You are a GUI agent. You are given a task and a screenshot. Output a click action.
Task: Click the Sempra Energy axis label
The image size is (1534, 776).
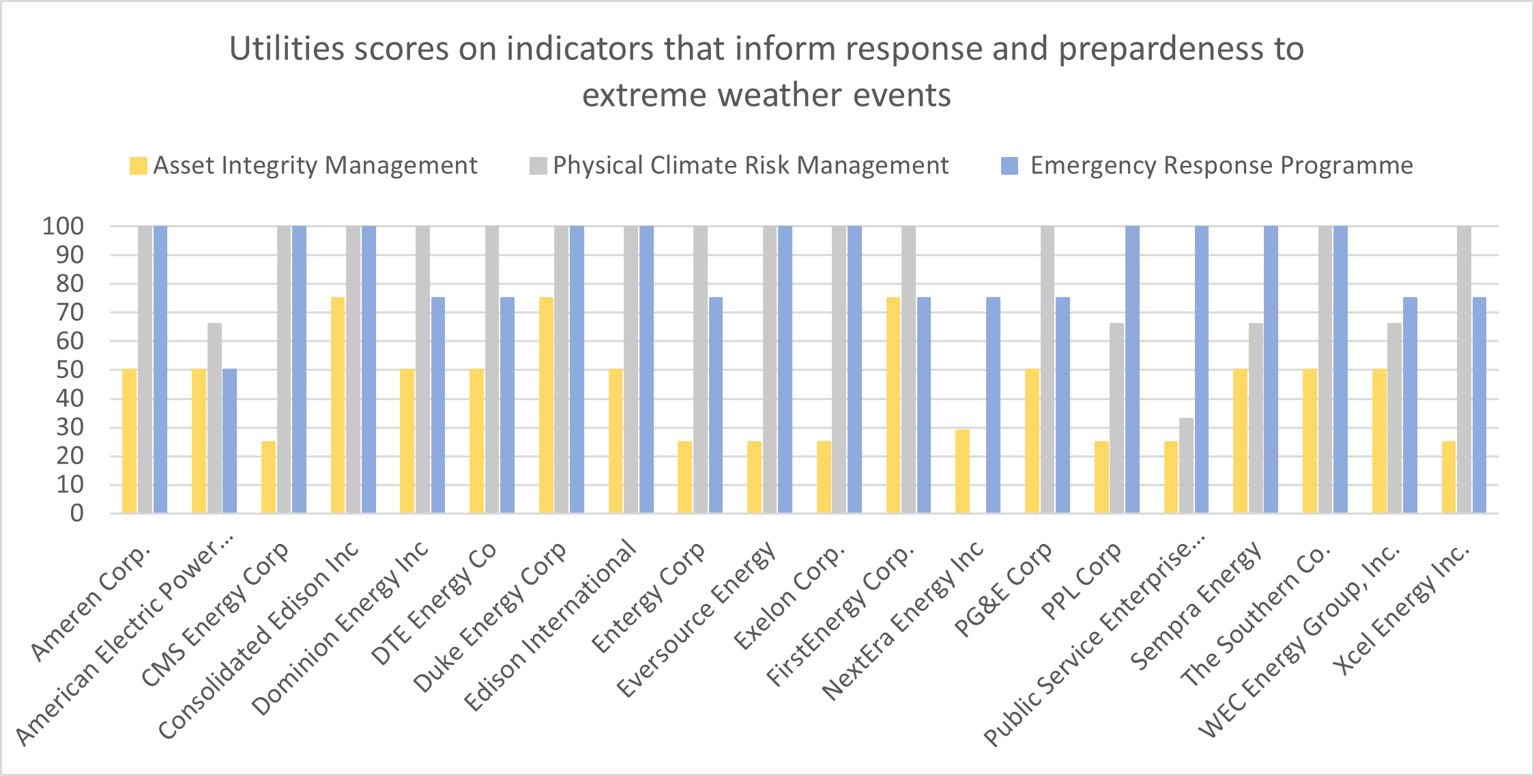pyautogui.click(x=1196, y=606)
